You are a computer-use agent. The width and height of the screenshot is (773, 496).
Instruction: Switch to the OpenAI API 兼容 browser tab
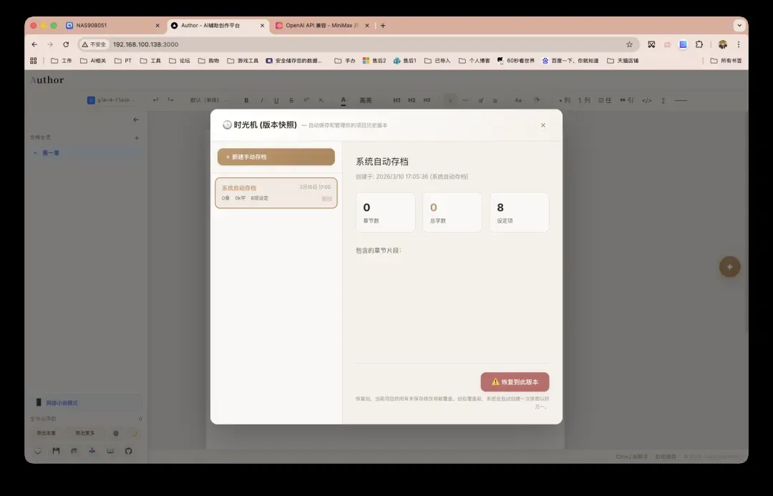(x=322, y=25)
